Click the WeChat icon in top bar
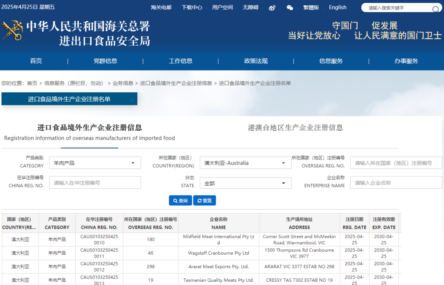The height and width of the screenshot is (285, 444). (290, 8)
